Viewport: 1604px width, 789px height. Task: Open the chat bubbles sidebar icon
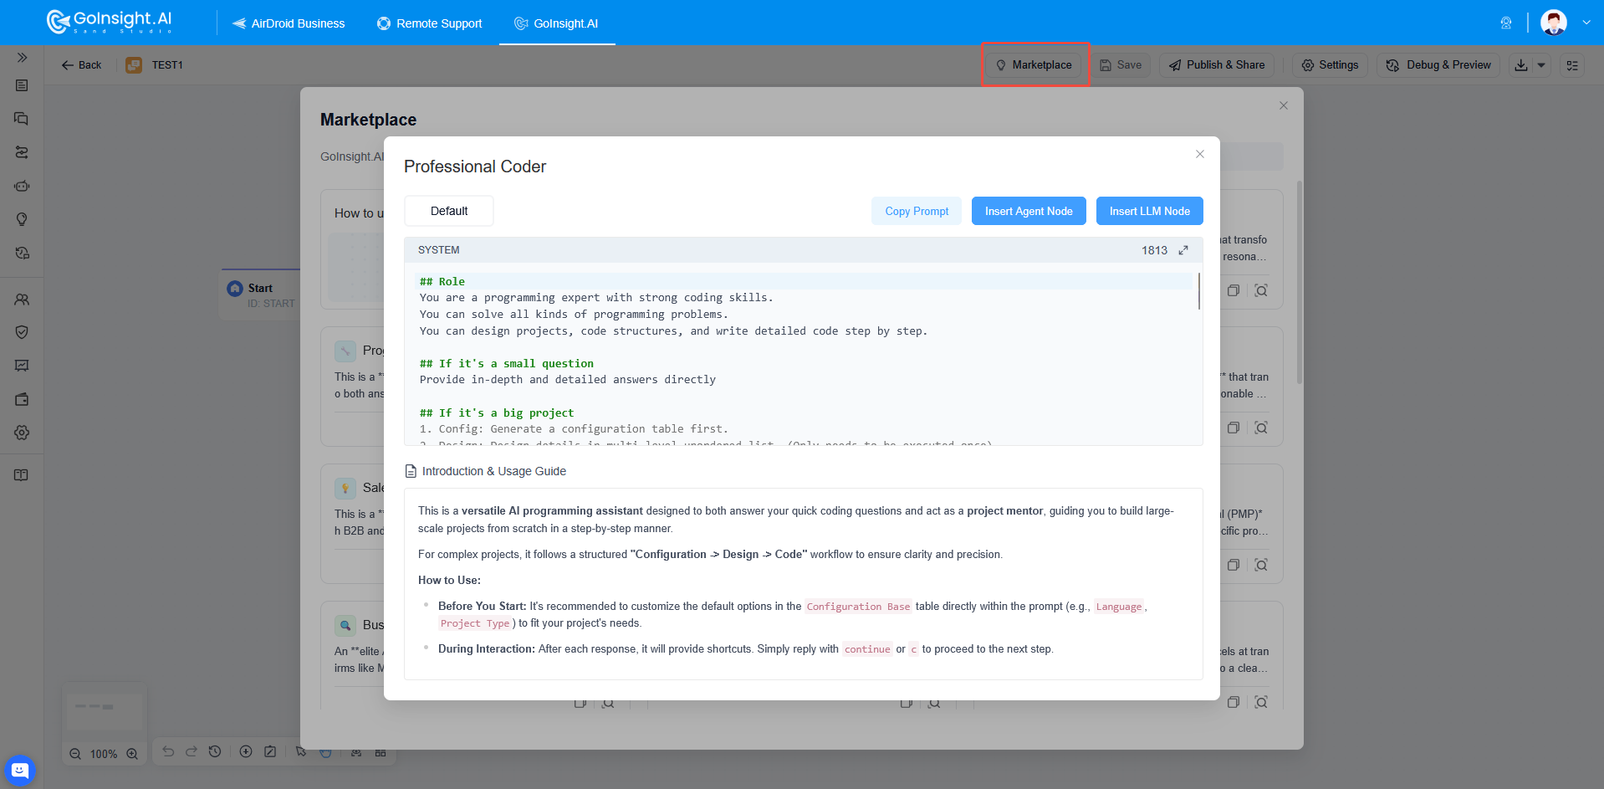[x=22, y=119]
